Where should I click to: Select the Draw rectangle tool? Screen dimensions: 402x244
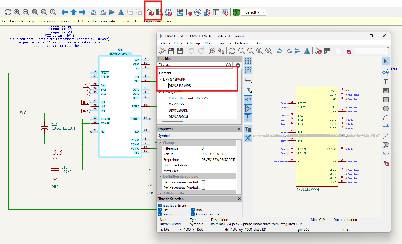[x=386, y=100]
